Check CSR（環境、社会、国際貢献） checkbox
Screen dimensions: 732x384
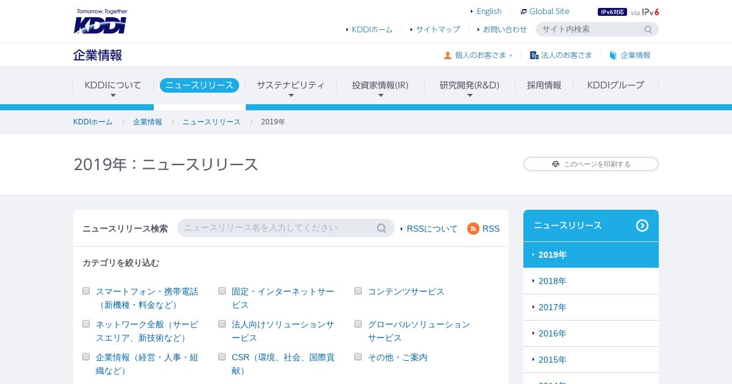coord(222,357)
